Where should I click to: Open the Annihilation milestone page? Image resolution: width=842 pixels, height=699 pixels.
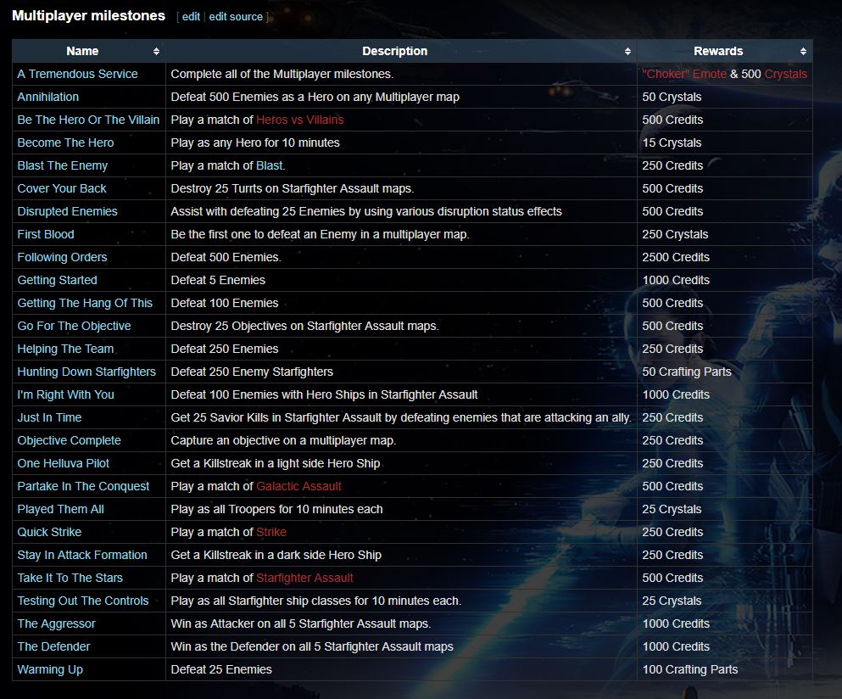pyautogui.click(x=48, y=97)
